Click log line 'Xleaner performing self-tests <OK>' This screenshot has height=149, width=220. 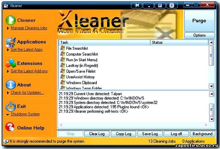(93, 111)
